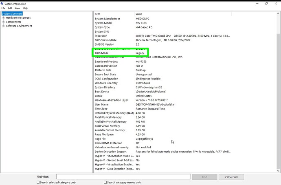Select the Kernel DMA Protection row
This screenshot has height=185, width=281.
tap(163, 143)
